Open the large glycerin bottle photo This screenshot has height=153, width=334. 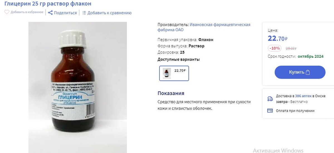click(78, 87)
